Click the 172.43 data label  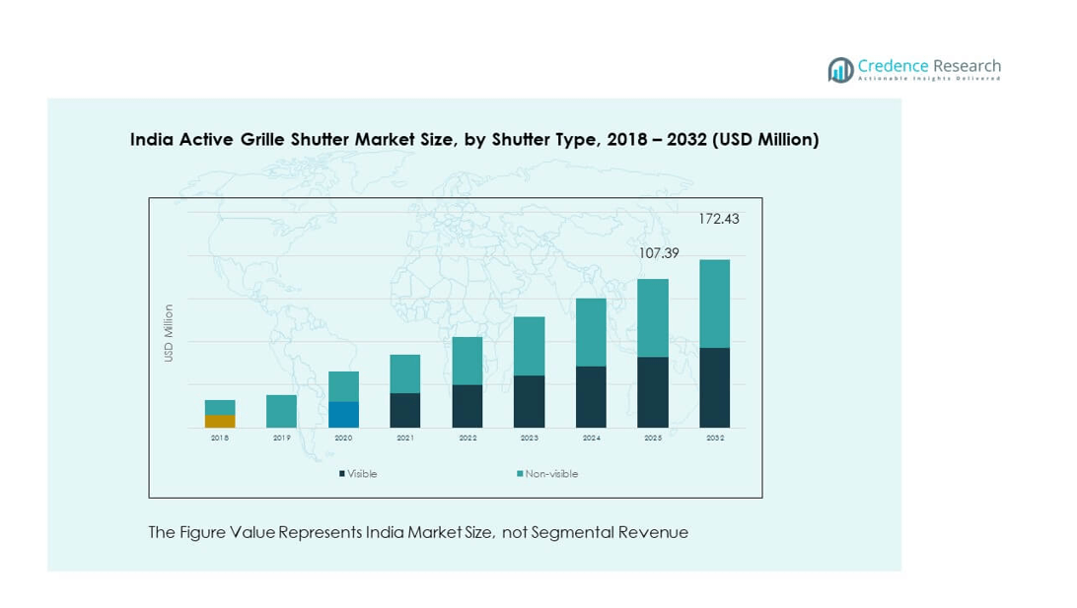pyautogui.click(x=719, y=219)
